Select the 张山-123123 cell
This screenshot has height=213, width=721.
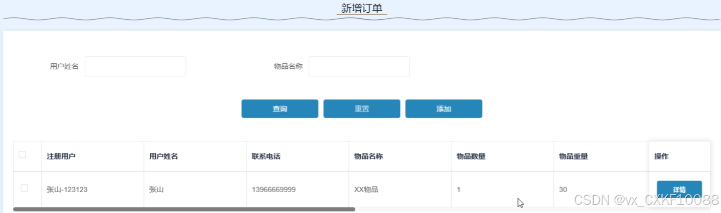click(92, 190)
